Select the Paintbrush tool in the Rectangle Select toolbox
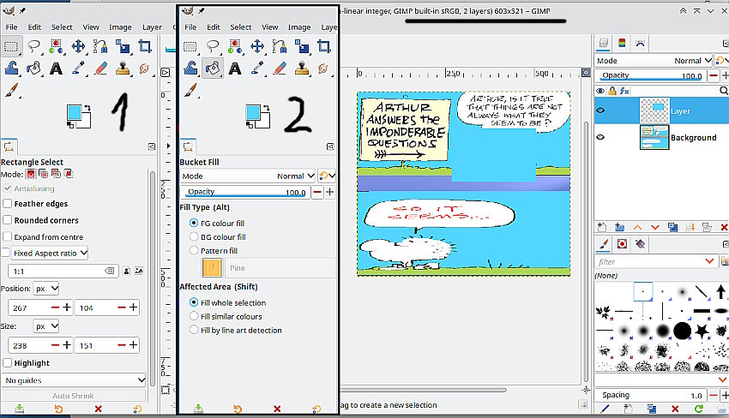 pyautogui.click(x=11, y=91)
